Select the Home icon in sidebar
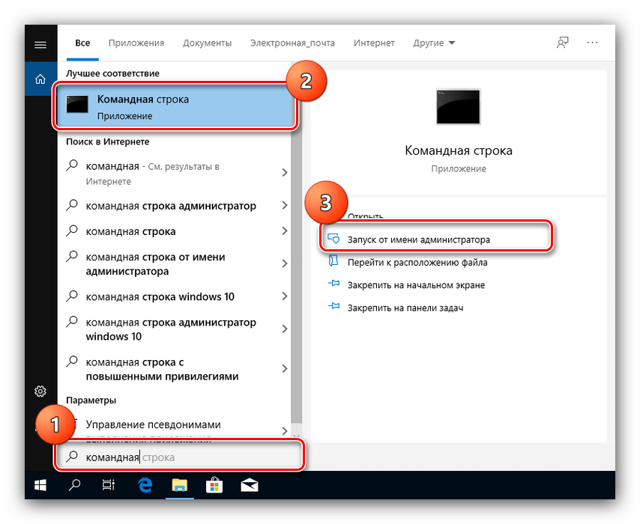Image resolution: width=640 pixels, height=524 pixels. [x=40, y=79]
